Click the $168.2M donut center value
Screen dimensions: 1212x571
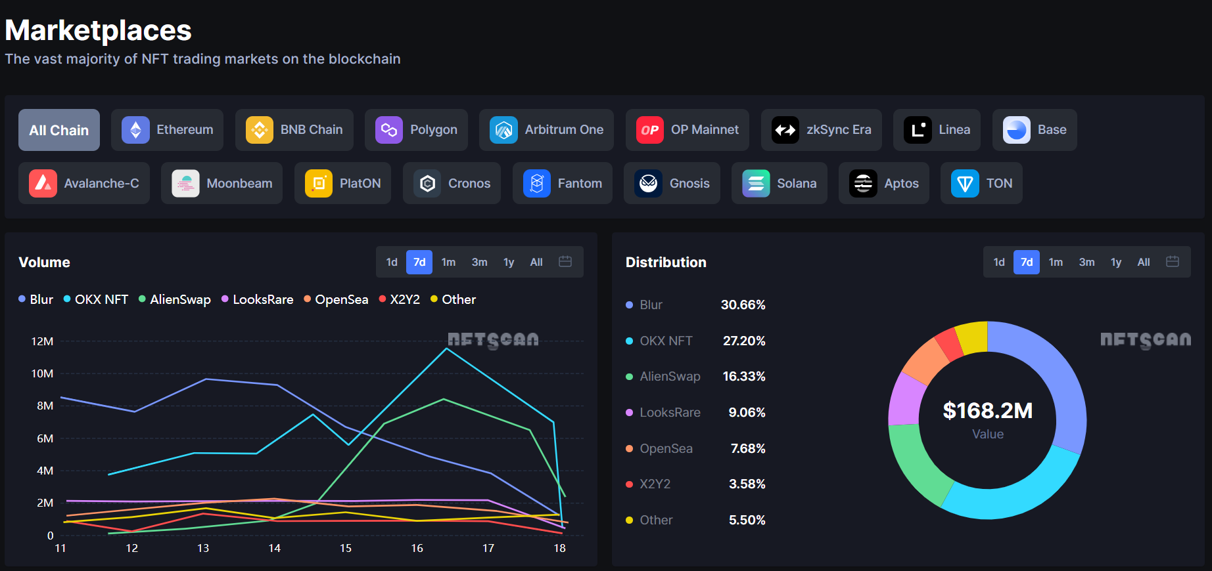click(x=988, y=411)
